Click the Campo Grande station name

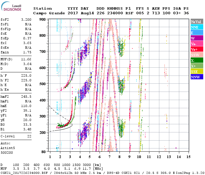pyautogui.click(x=48, y=13)
